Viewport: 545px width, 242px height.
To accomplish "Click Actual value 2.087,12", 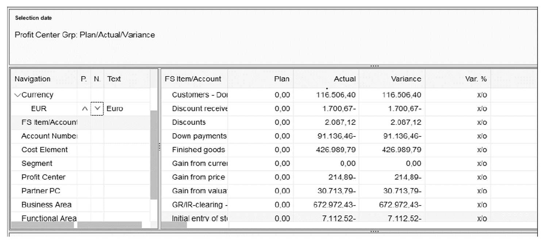I will pos(340,122).
